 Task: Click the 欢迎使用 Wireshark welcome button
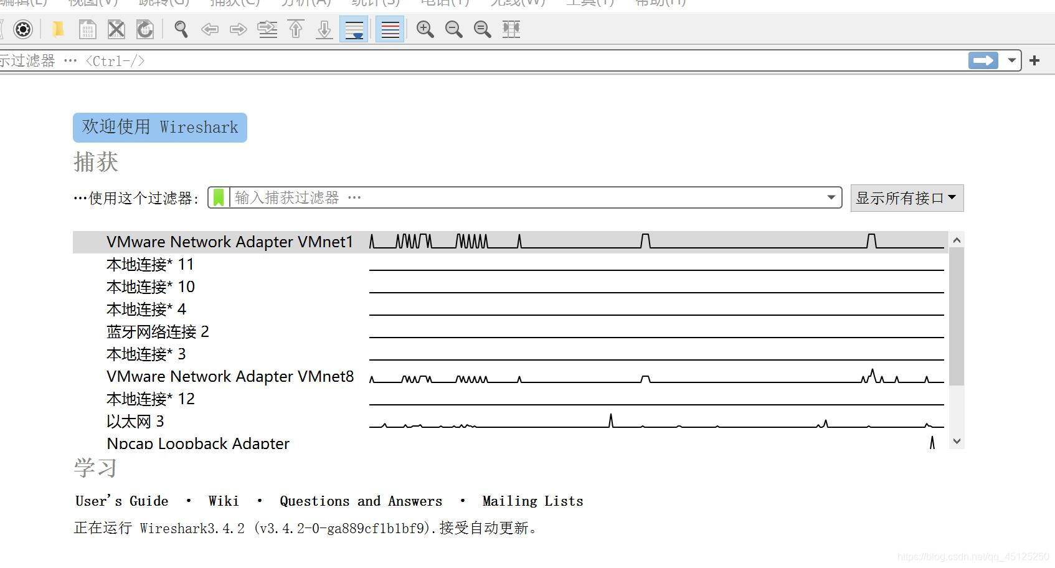coord(160,128)
